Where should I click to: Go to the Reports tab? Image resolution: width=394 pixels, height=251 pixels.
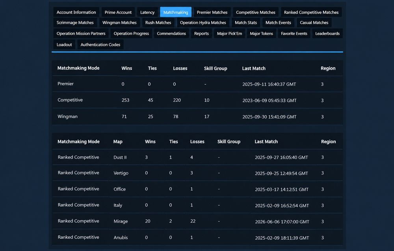(x=201, y=33)
